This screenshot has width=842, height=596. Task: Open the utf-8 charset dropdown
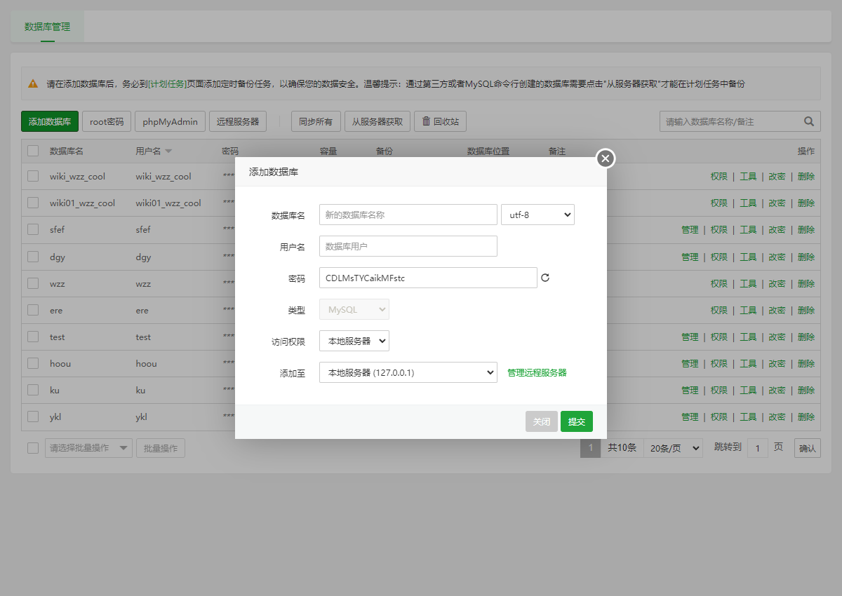coord(537,214)
